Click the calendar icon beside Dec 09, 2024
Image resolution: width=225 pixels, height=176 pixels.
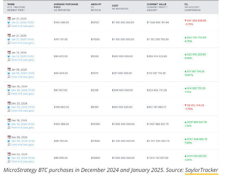click(x=9, y=137)
